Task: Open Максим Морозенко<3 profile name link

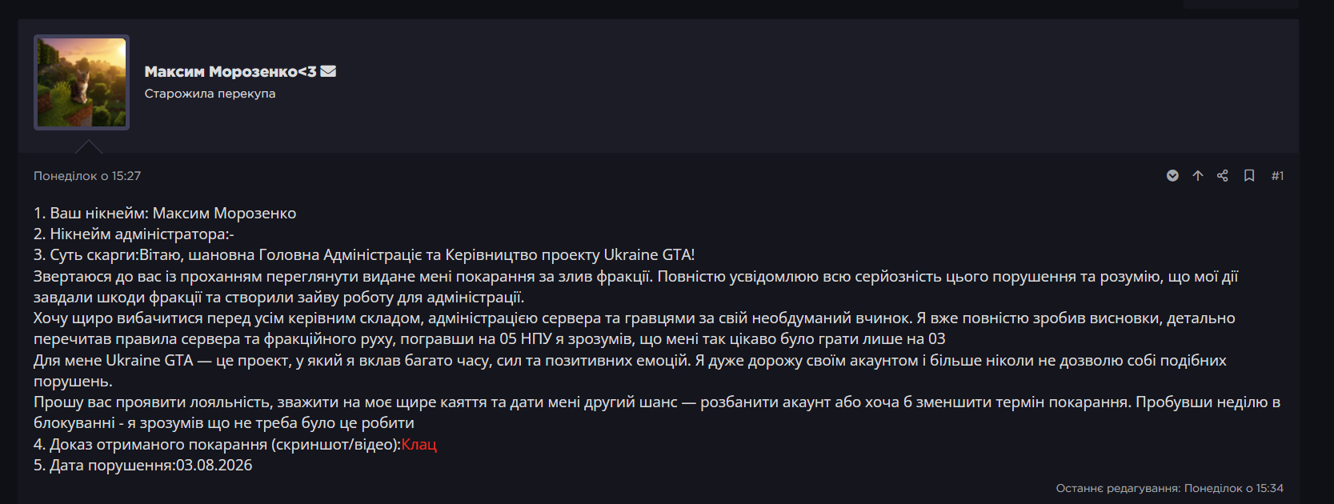Action: [x=230, y=71]
